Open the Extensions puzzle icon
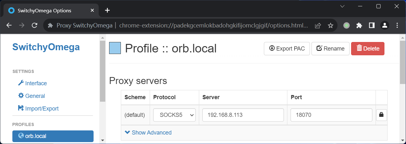Screen dimensions: 406x144 point(359,26)
